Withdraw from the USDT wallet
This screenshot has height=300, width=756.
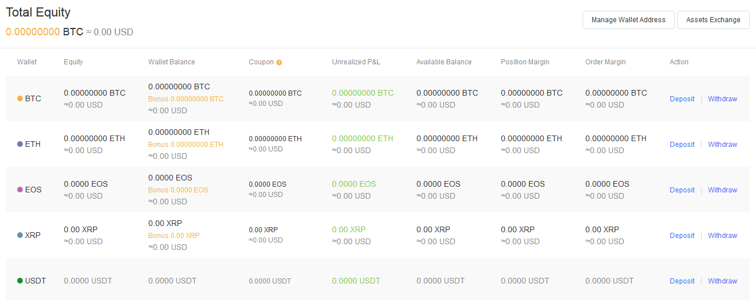[722, 281]
